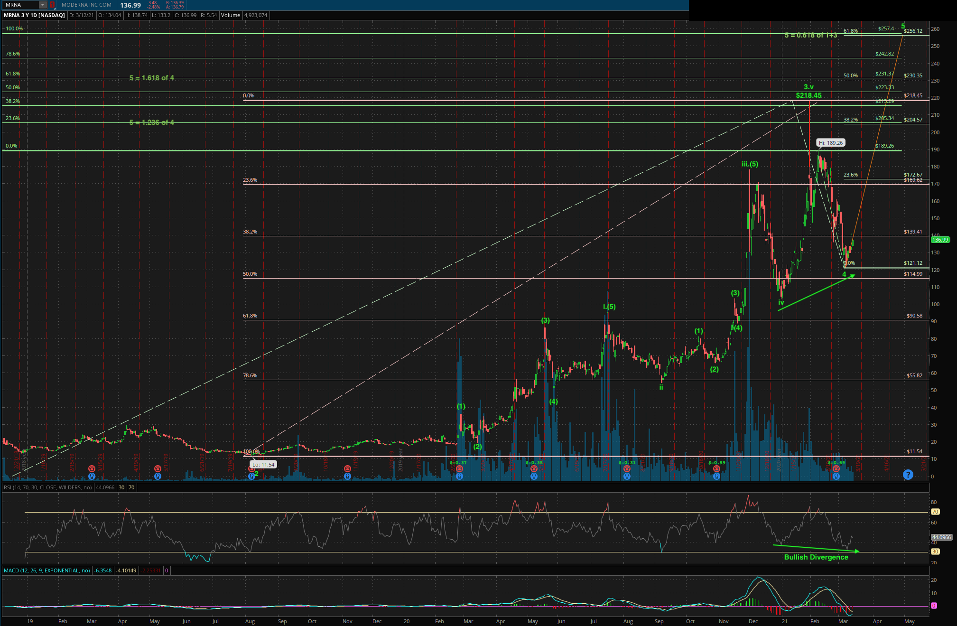Image resolution: width=957 pixels, height=626 pixels.
Task: Click the 30 oversold bubble on RSI axis
Action: (935, 551)
